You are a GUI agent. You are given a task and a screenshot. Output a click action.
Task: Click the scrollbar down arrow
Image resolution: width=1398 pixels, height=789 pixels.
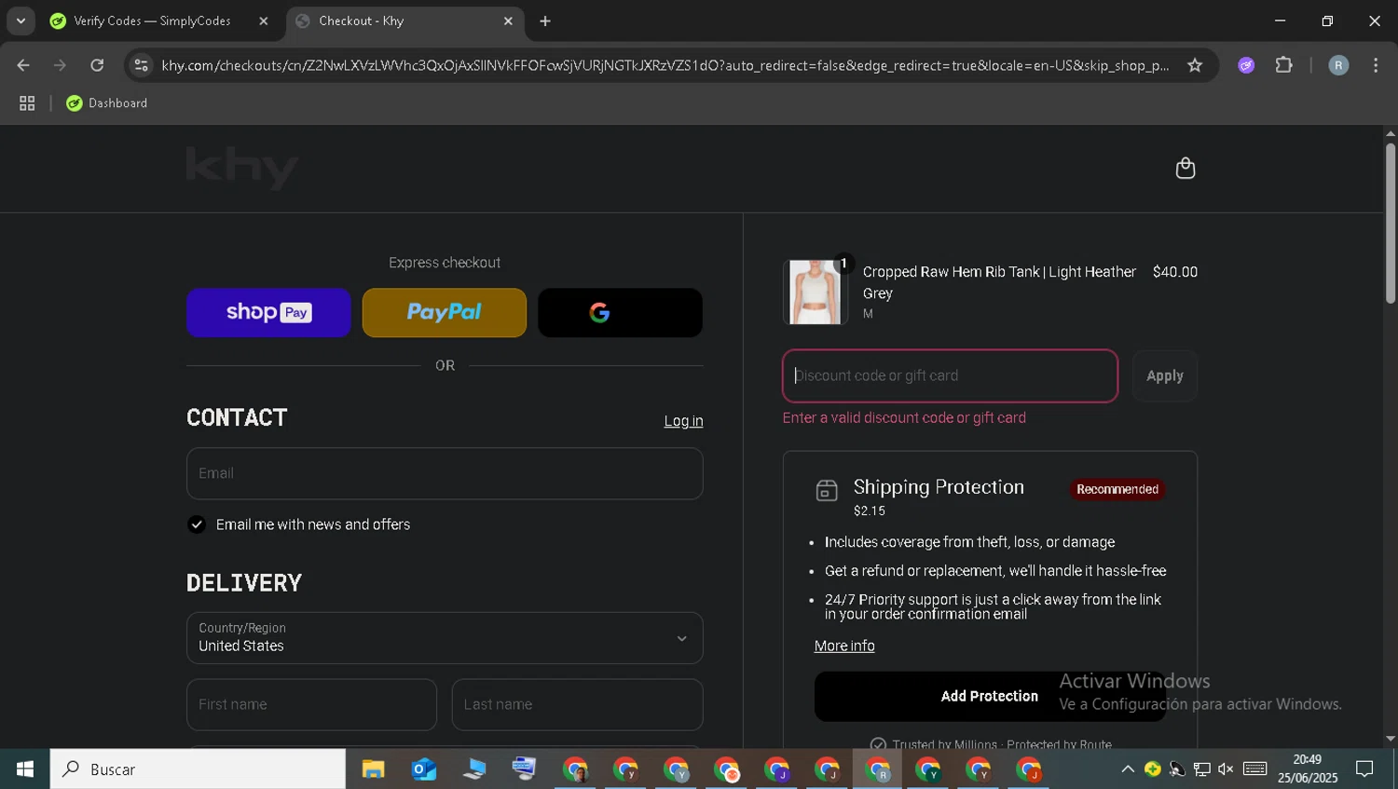click(1390, 739)
